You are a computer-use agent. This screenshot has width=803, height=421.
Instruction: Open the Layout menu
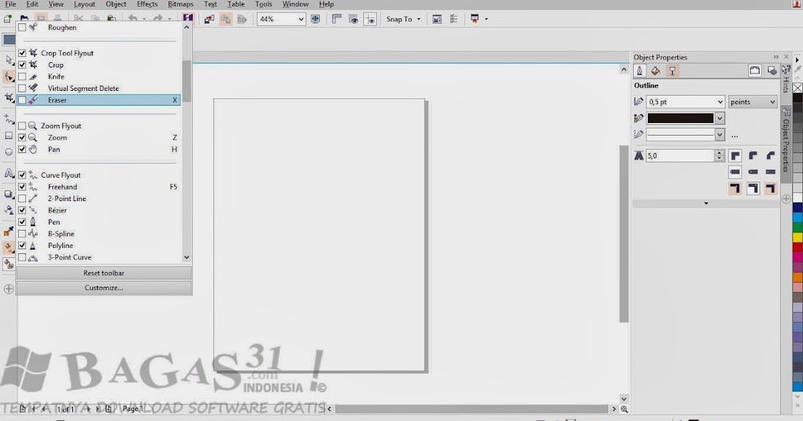[85, 4]
